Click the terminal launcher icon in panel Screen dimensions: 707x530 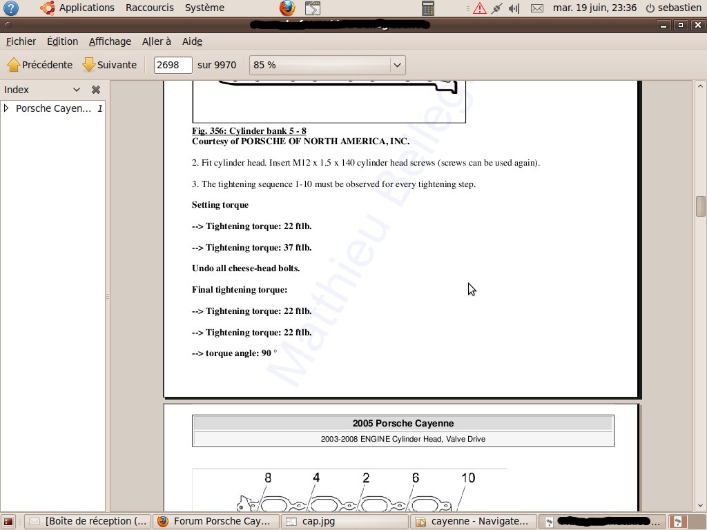click(313, 8)
